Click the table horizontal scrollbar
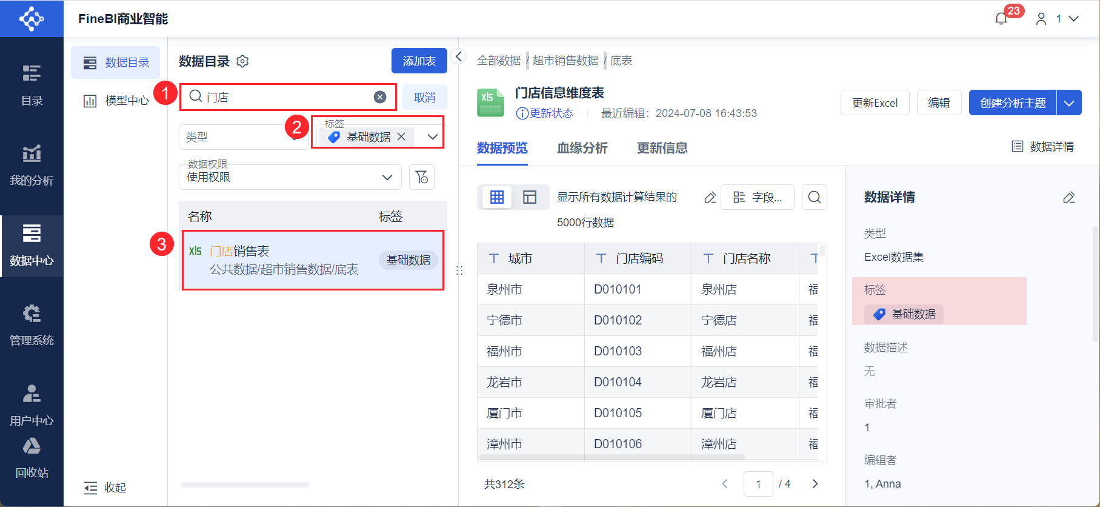 (x=612, y=457)
